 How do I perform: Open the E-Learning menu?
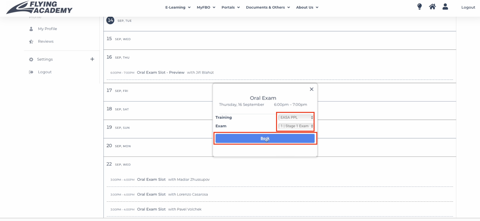[178, 7]
